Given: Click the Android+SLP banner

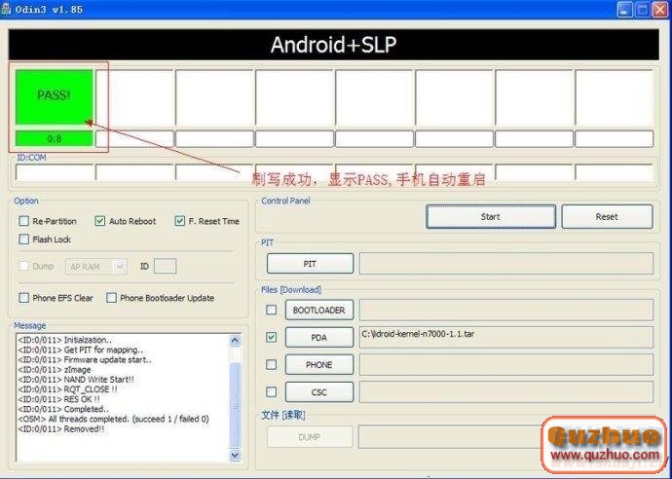Looking at the screenshot, I should pos(333,44).
